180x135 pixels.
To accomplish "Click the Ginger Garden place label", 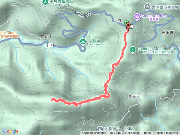I will 154,16.
